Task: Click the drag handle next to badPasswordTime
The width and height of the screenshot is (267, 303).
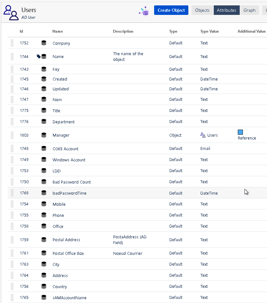Action: coord(12,193)
